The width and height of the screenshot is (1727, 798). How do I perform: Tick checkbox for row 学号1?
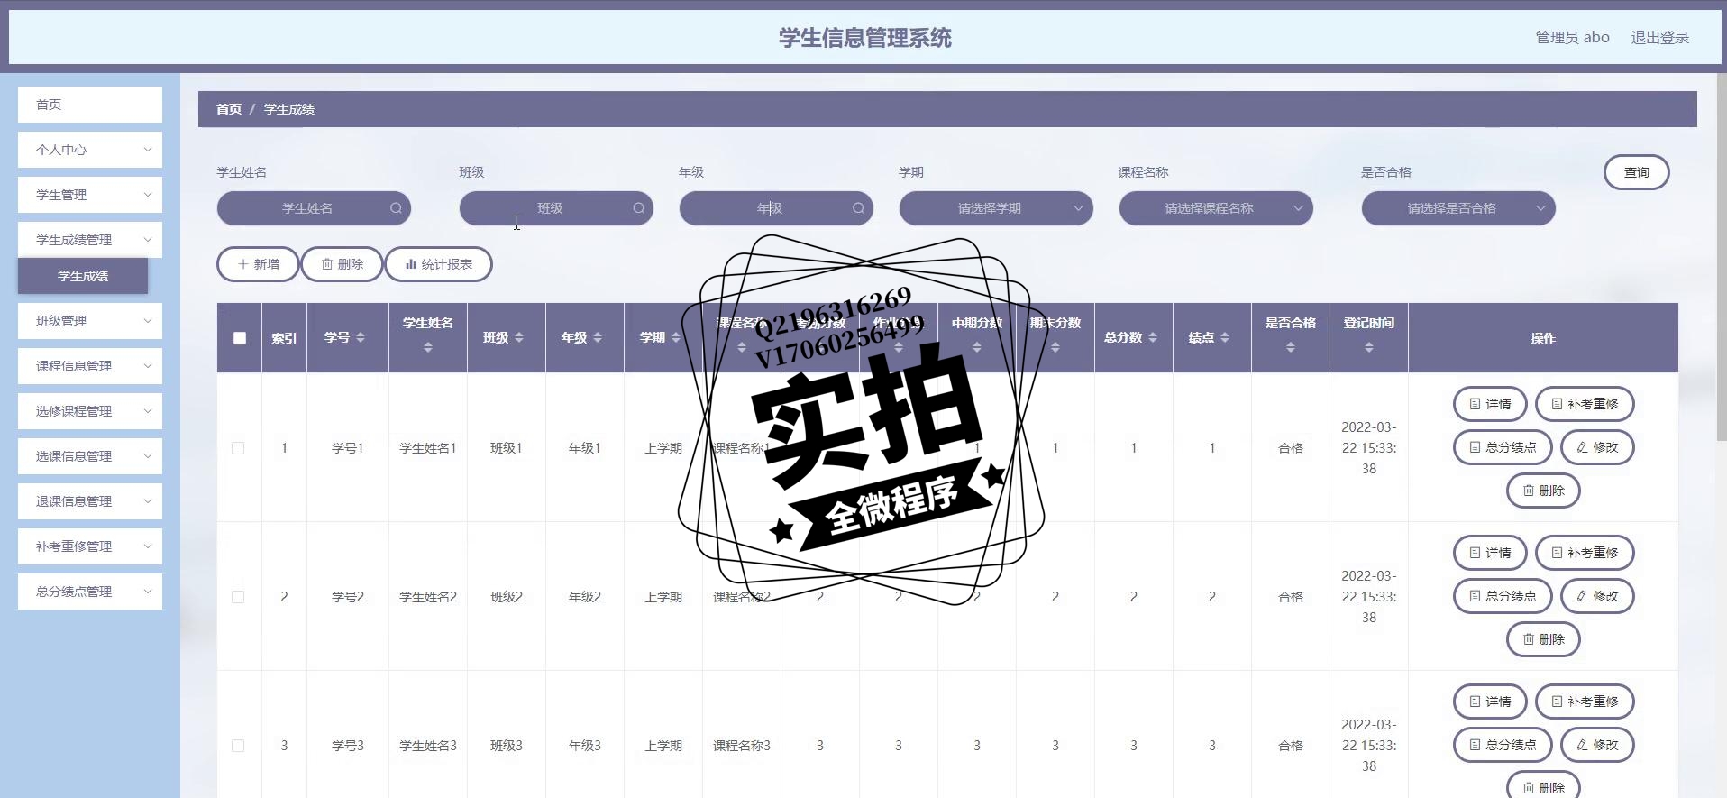[x=238, y=448]
